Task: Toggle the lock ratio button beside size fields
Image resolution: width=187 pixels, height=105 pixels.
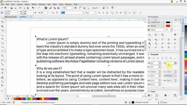Action: pos(35,13)
